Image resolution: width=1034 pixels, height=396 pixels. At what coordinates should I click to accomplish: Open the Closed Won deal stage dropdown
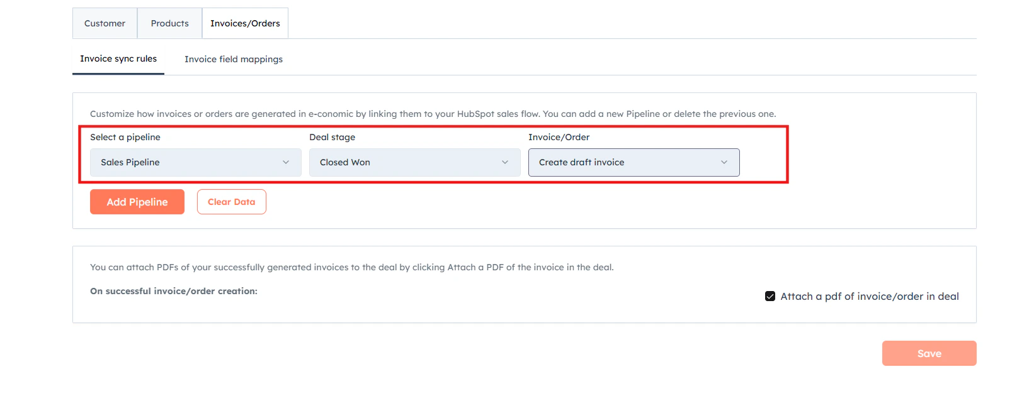[415, 162]
